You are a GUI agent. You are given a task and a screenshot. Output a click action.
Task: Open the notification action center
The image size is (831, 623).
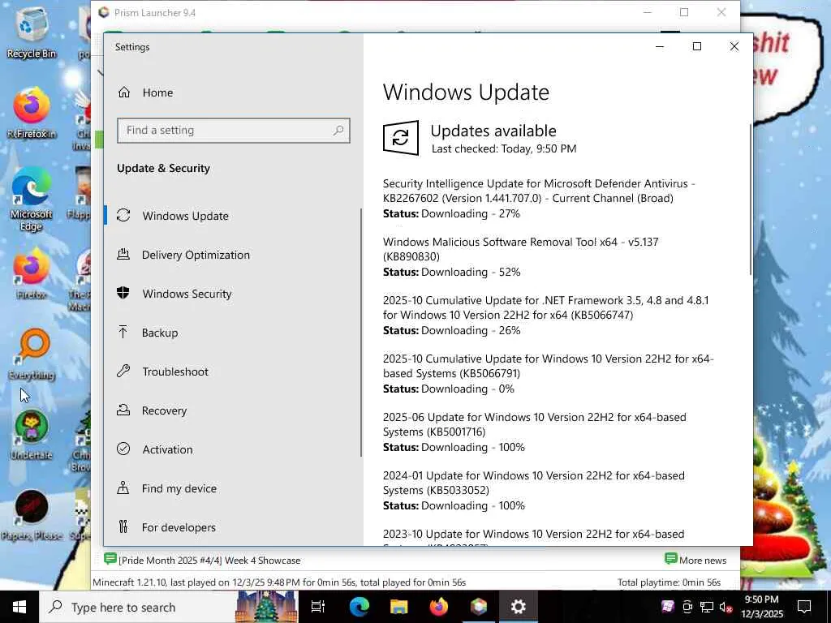pyautogui.click(x=804, y=607)
